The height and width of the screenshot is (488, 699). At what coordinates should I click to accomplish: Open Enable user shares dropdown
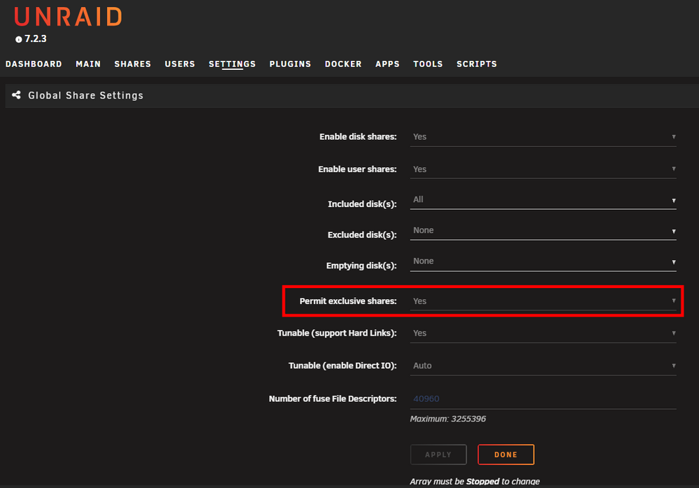click(x=543, y=169)
